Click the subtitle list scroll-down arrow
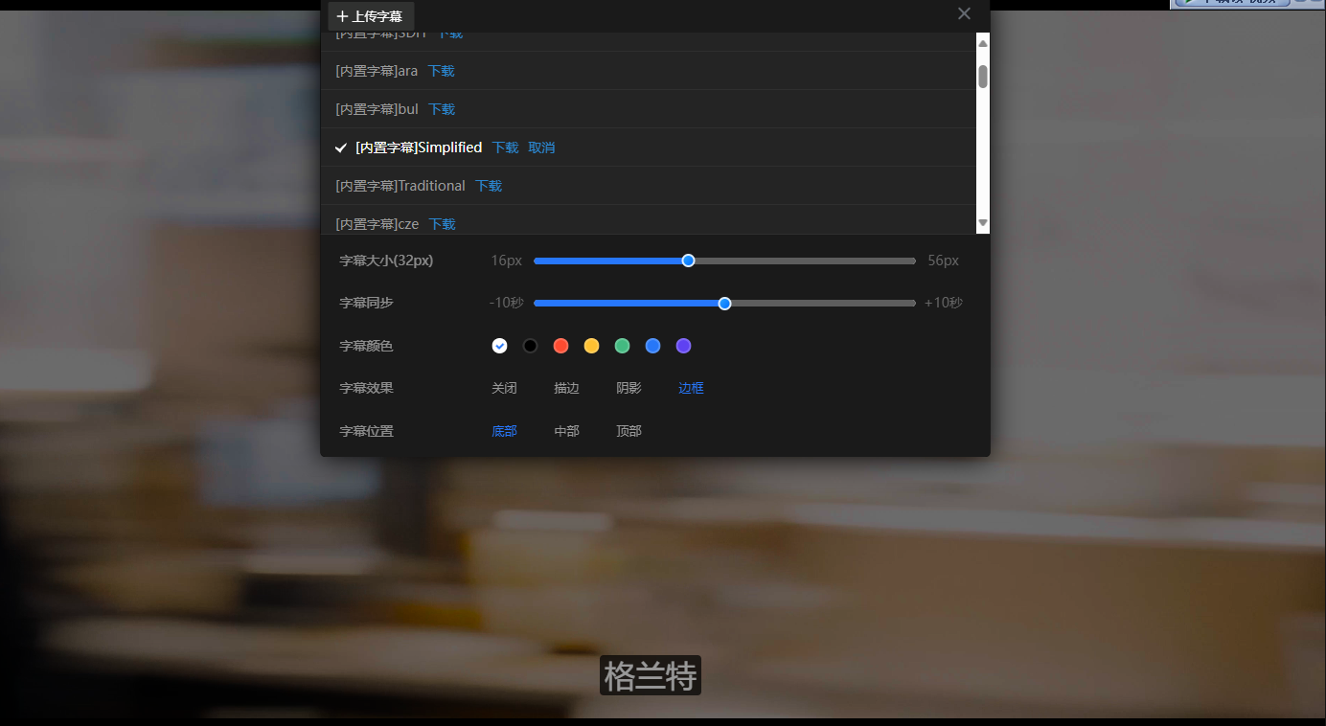The image size is (1326, 726). pyautogui.click(x=982, y=223)
